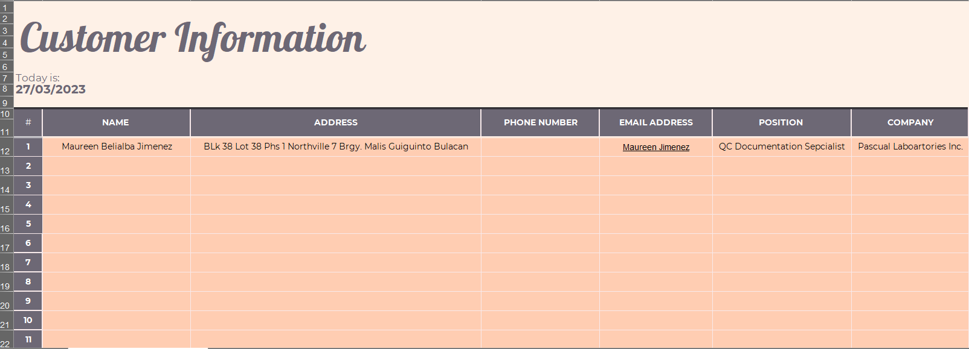The image size is (969, 349).
Task: Select spreadsheet row header 12
Action: [x=6, y=151]
